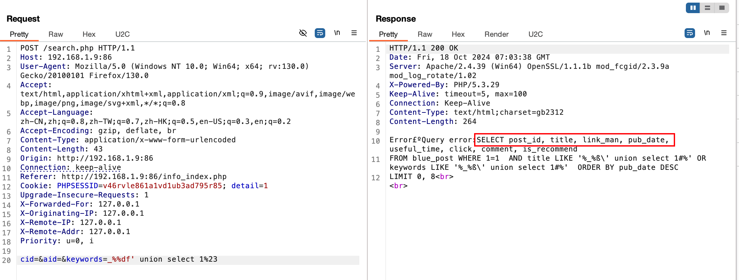The width and height of the screenshot is (739, 280).
Task: Click the Host header value 192.168.1.9:86
Action: (80, 57)
